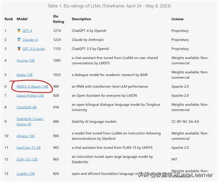Follow the GPT-3.5-turbo link
218x182 pixels.
coord(34,49)
